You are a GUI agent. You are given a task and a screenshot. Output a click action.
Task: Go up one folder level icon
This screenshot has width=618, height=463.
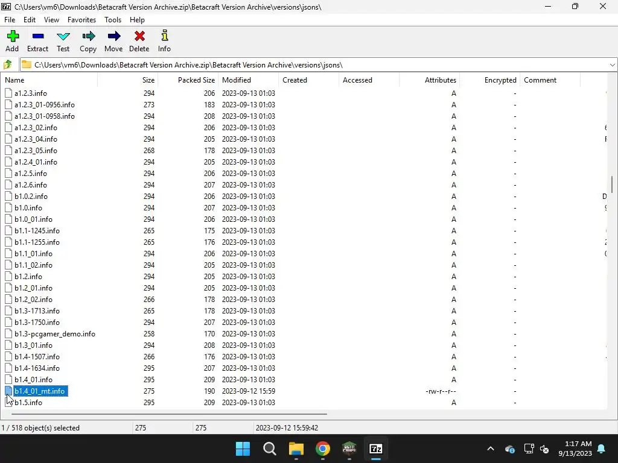pos(8,65)
